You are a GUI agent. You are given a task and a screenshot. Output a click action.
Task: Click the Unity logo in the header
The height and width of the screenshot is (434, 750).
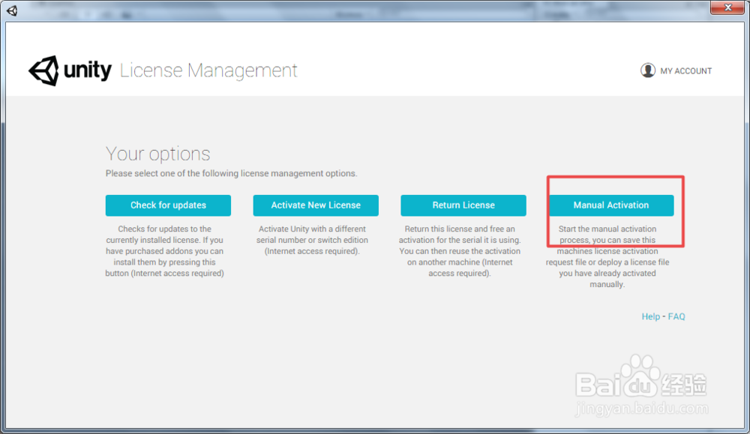point(70,70)
